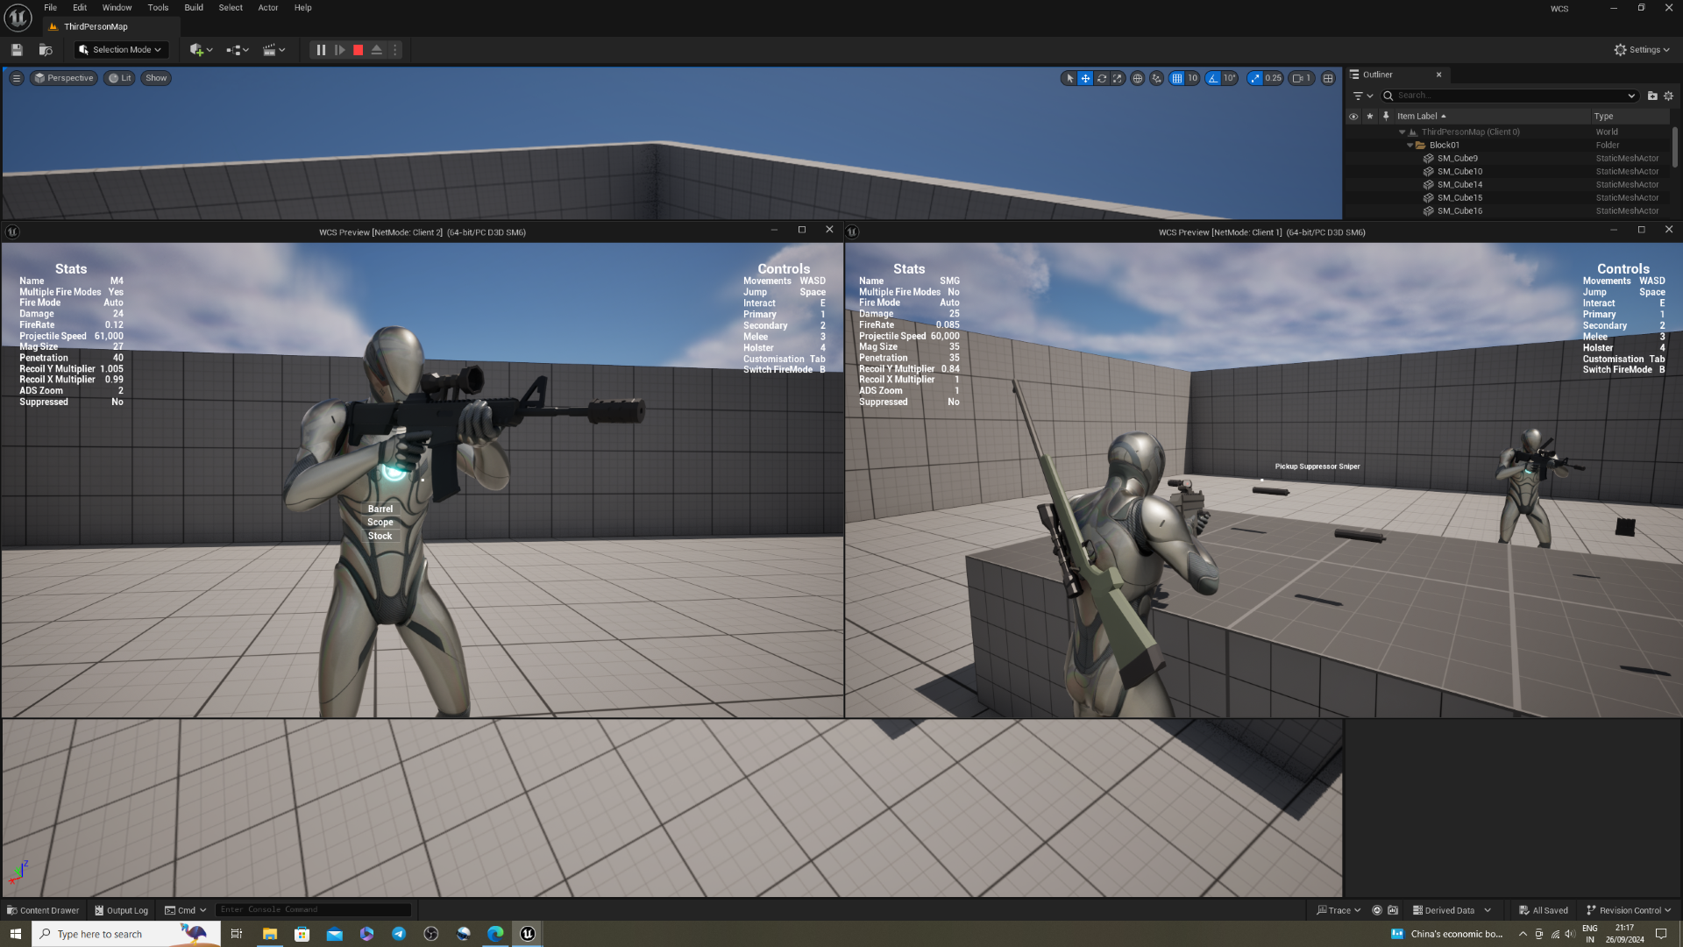Eject from the player controller
Image resolution: width=1683 pixels, height=947 pixels.
(377, 50)
